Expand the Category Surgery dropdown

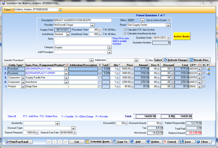(109, 48)
